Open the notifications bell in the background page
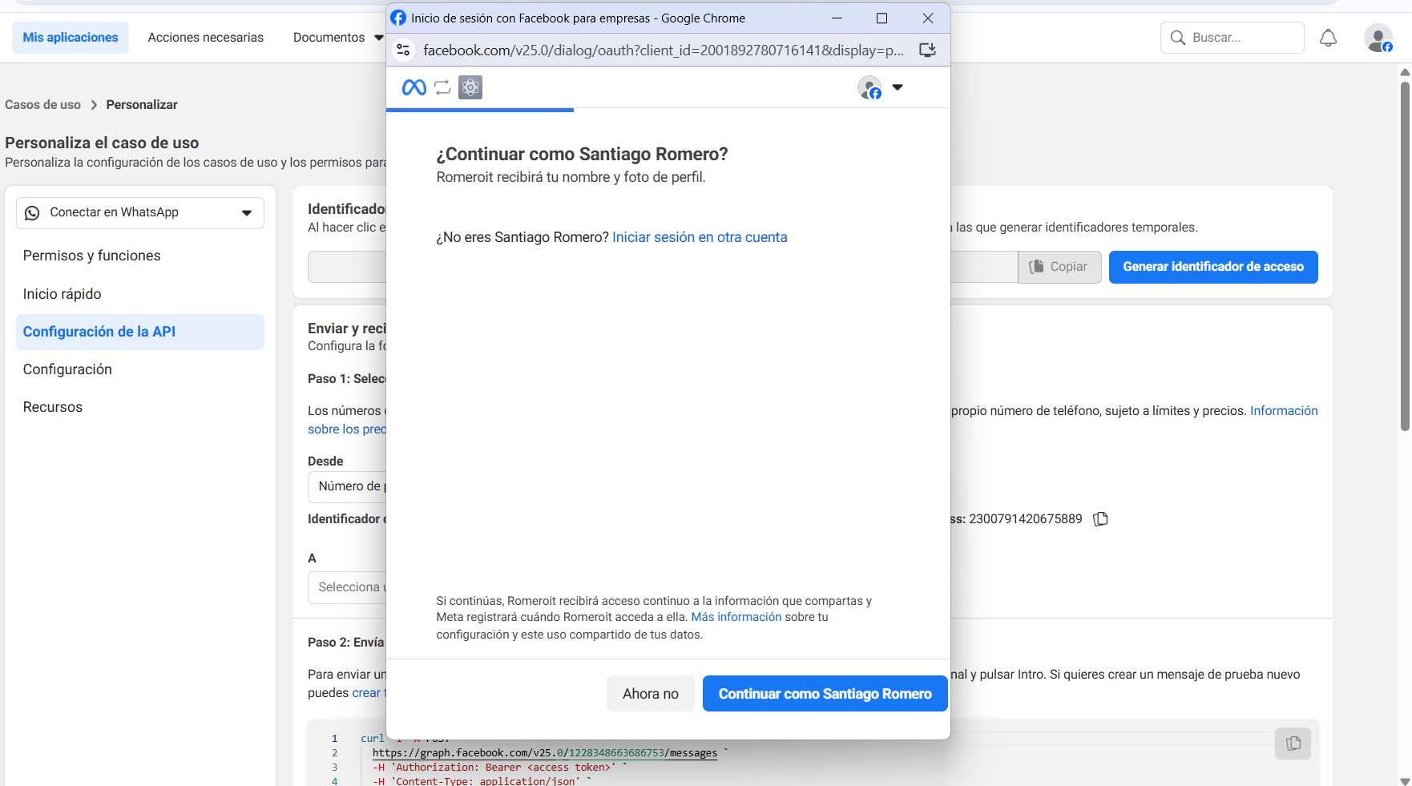Viewport: 1412px width, 786px height. tap(1328, 38)
